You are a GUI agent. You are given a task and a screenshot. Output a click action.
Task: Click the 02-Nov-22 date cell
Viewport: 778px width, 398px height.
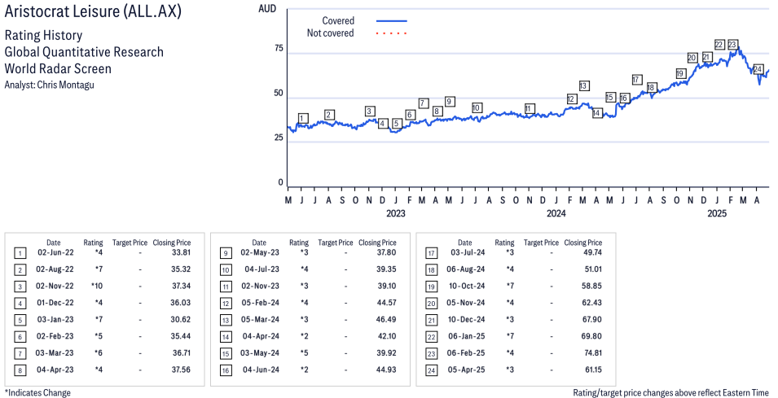55,286
